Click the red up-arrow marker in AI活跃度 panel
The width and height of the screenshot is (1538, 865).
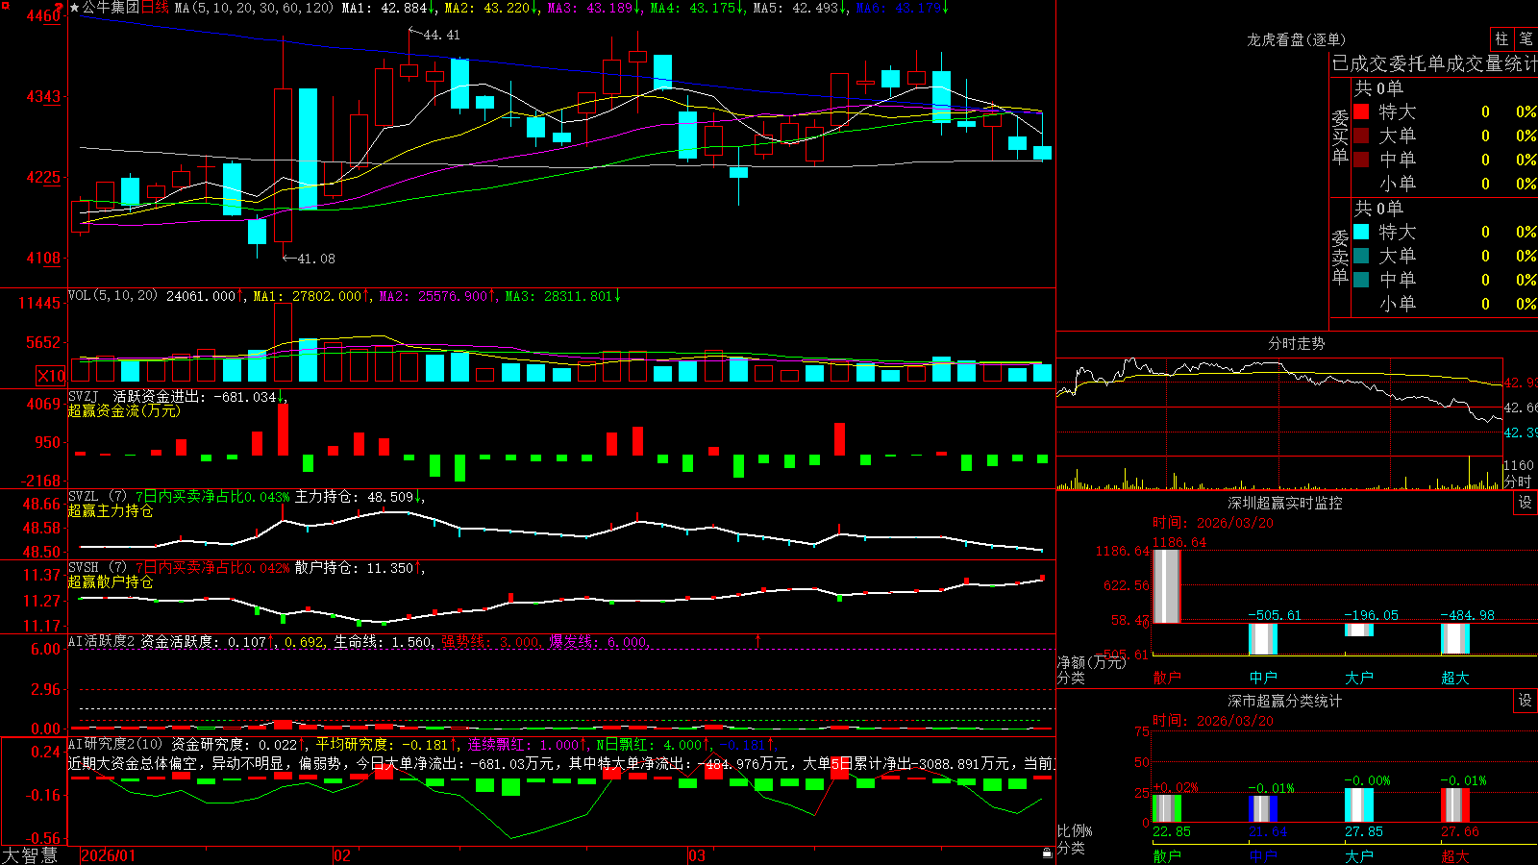pos(758,641)
